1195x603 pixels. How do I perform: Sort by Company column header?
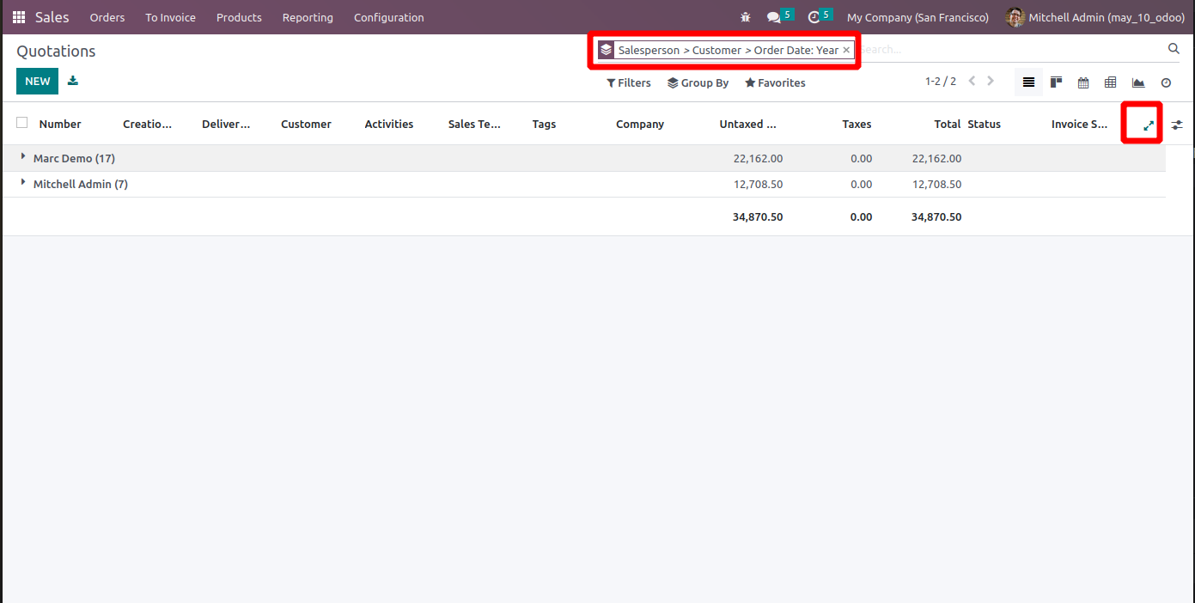pos(640,124)
